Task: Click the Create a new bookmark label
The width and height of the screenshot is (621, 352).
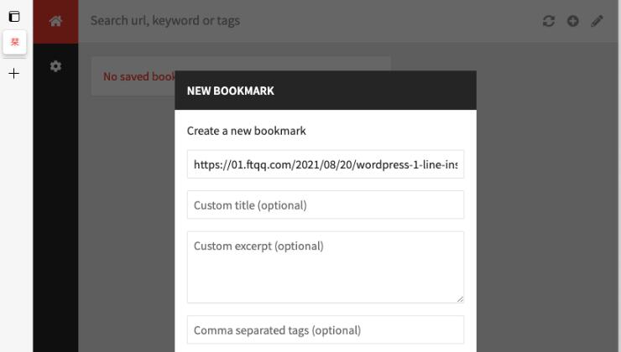Action: point(247,131)
